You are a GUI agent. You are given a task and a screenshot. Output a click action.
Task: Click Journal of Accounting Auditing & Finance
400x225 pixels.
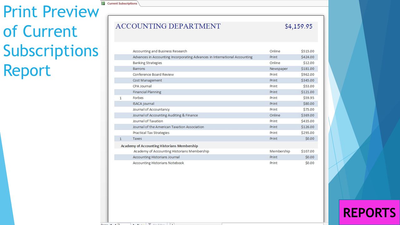(165, 115)
